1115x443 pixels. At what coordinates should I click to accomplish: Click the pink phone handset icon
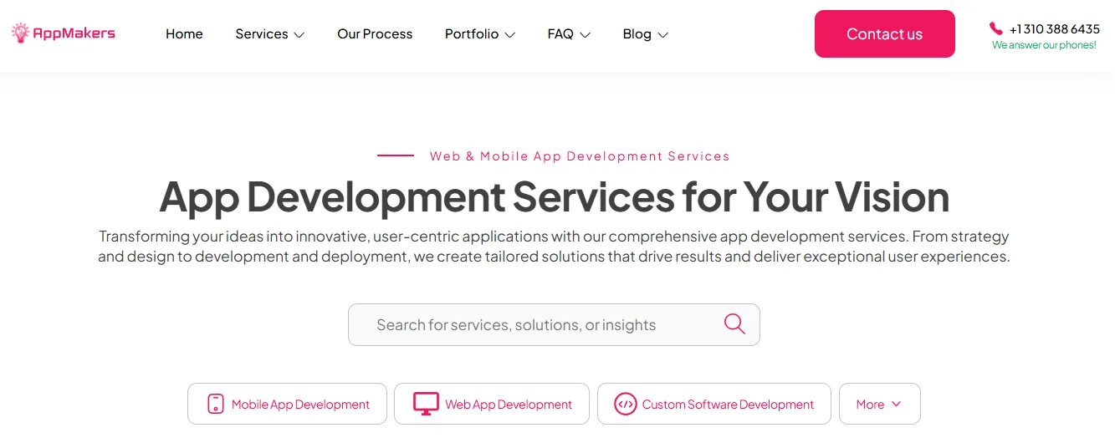[995, 28]
